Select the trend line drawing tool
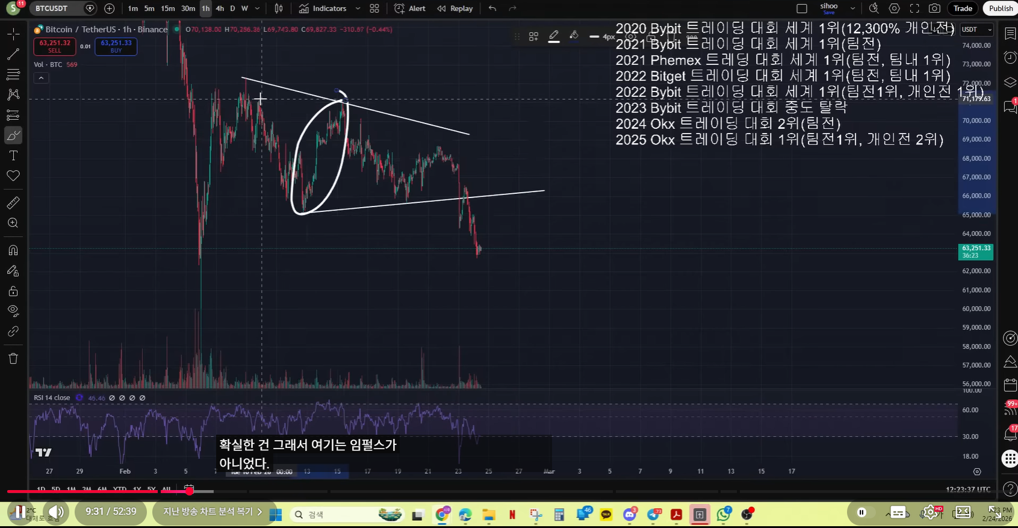The height and width of the screenshot is (528, 1018). (13, 54)
